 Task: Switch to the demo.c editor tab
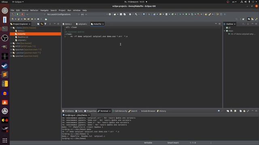tap(67, 24)
